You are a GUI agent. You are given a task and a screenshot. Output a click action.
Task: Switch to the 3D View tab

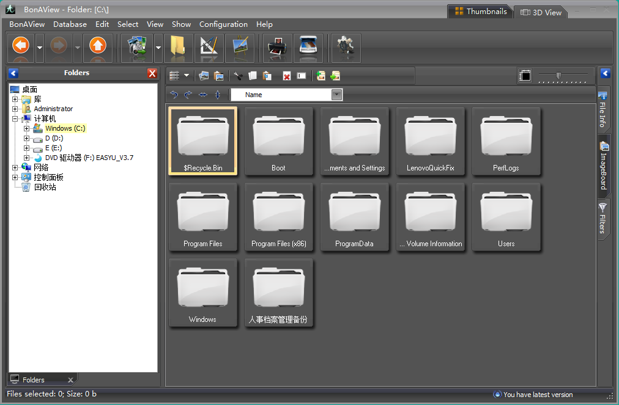pyautogui.click(x=541, y=12)
